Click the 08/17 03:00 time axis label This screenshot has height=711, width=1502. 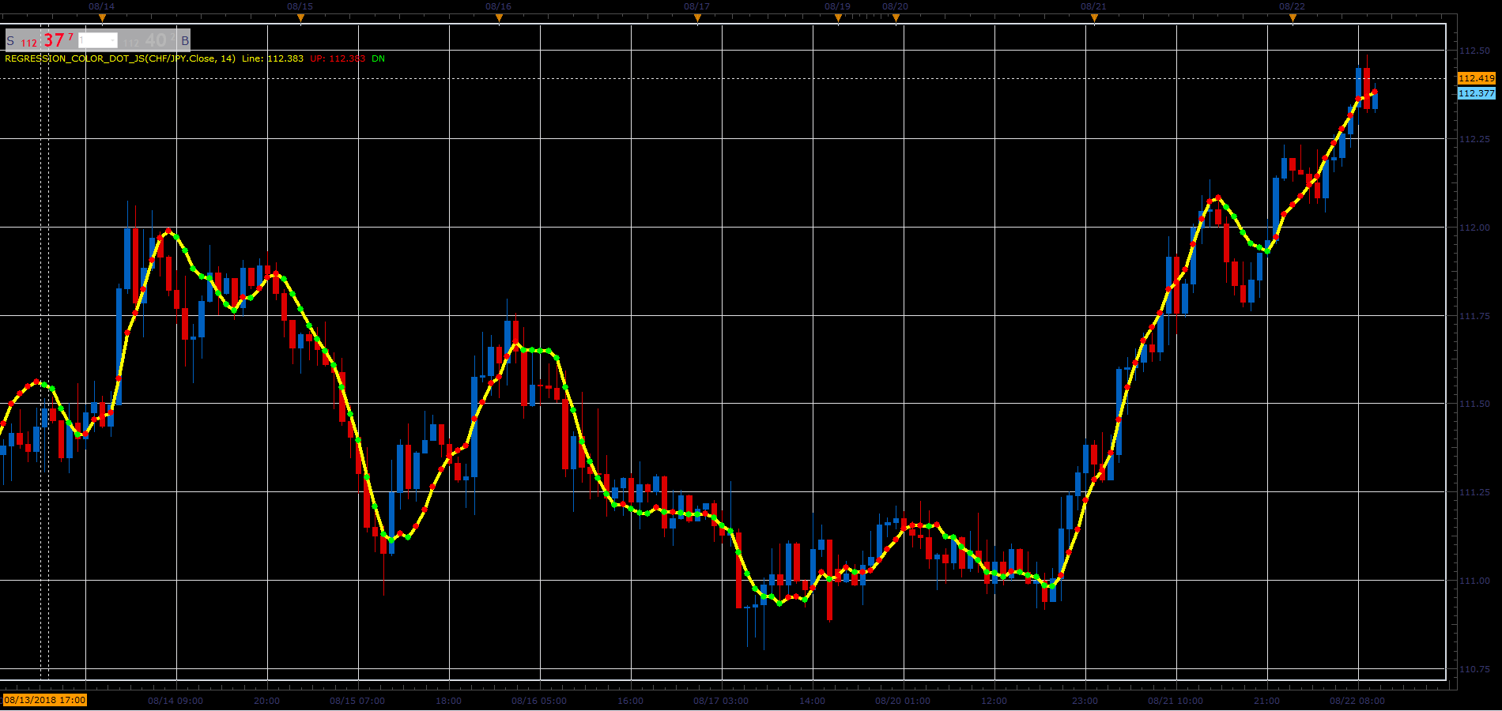721,701
